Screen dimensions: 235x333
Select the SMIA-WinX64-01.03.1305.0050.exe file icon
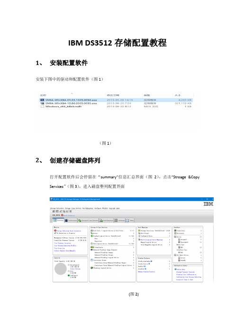coord(42,100)
